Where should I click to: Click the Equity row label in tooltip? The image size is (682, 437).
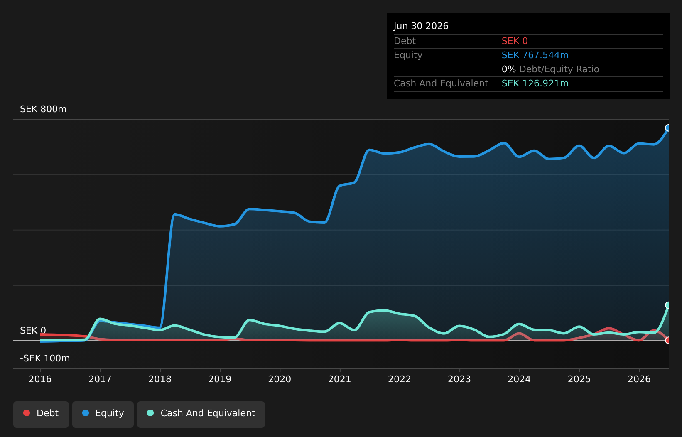(x=408, y=55)
